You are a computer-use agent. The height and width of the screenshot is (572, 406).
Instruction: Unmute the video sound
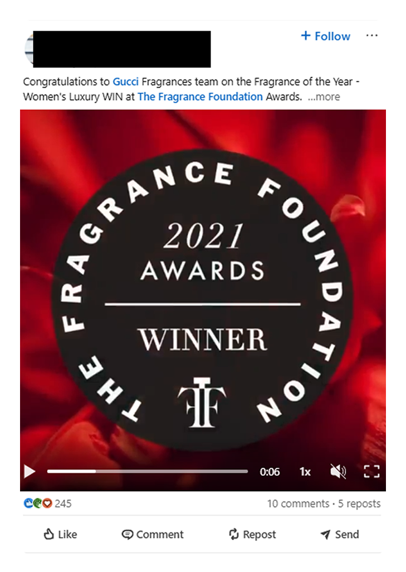click(x=337, y=472)
